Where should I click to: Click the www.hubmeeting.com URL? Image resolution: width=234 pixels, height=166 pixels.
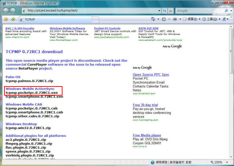pyautogui.click(x=146, y=120)
